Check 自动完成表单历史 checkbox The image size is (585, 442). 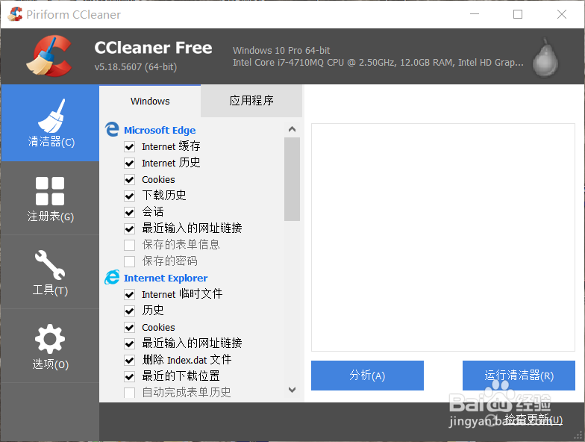(x=130, y=393)
